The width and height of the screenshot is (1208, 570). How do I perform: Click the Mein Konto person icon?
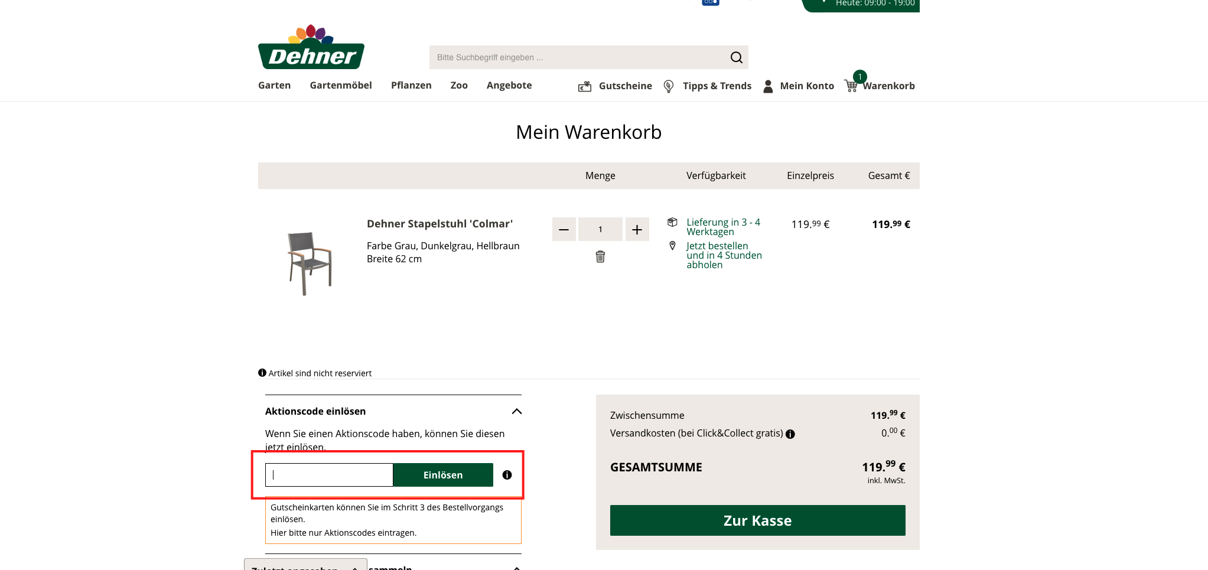[768, 86]
